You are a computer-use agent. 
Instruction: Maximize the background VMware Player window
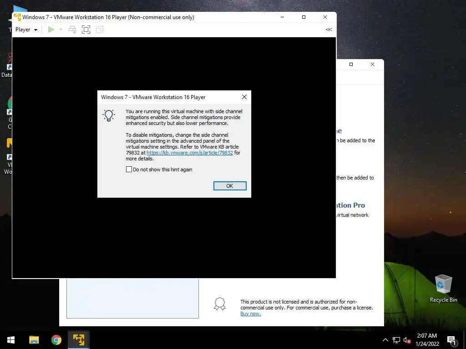coord(351,64)
